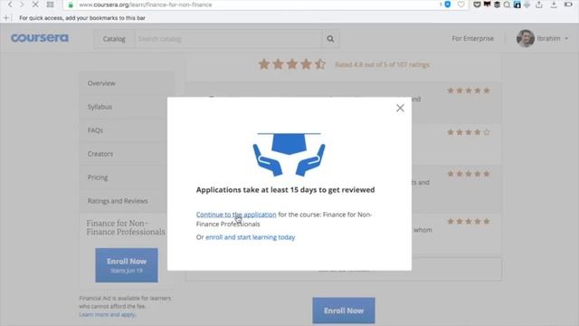
Task: Click the battery saver icon
Action: tap(568, 5)
